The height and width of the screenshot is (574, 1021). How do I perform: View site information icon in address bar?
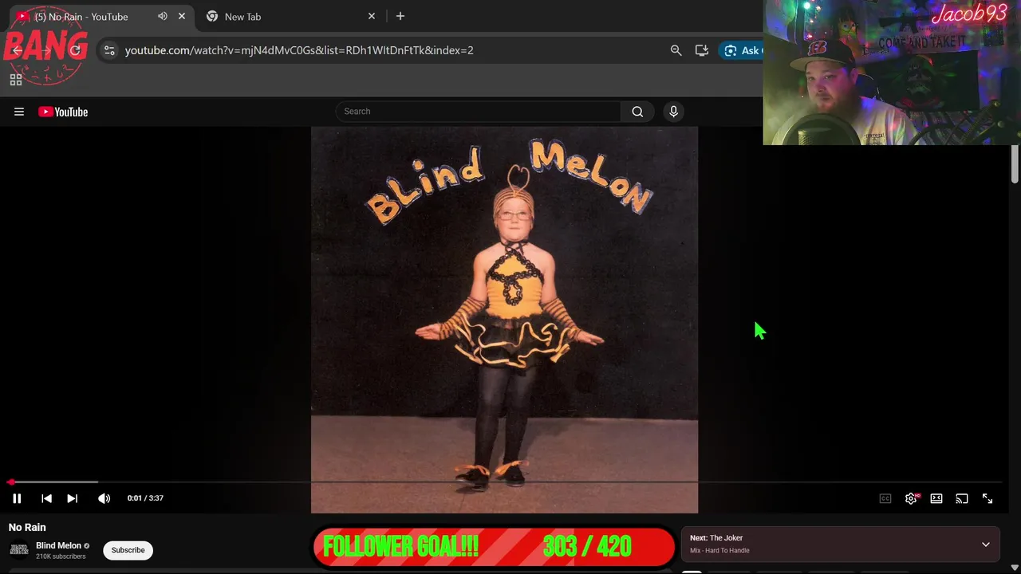(109, 50)
